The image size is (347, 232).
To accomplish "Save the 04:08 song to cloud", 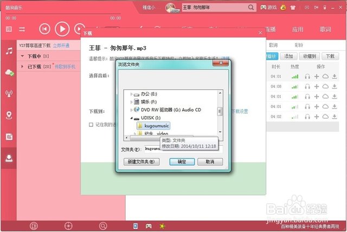I will 325,86.
